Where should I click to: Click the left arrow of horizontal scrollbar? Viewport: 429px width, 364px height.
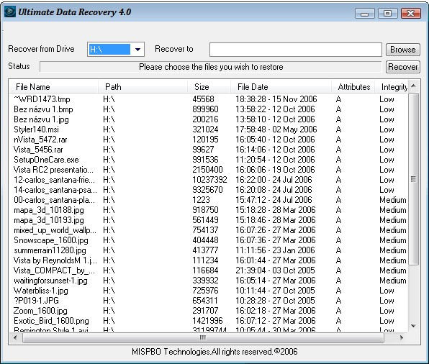(x=15, y=338)
